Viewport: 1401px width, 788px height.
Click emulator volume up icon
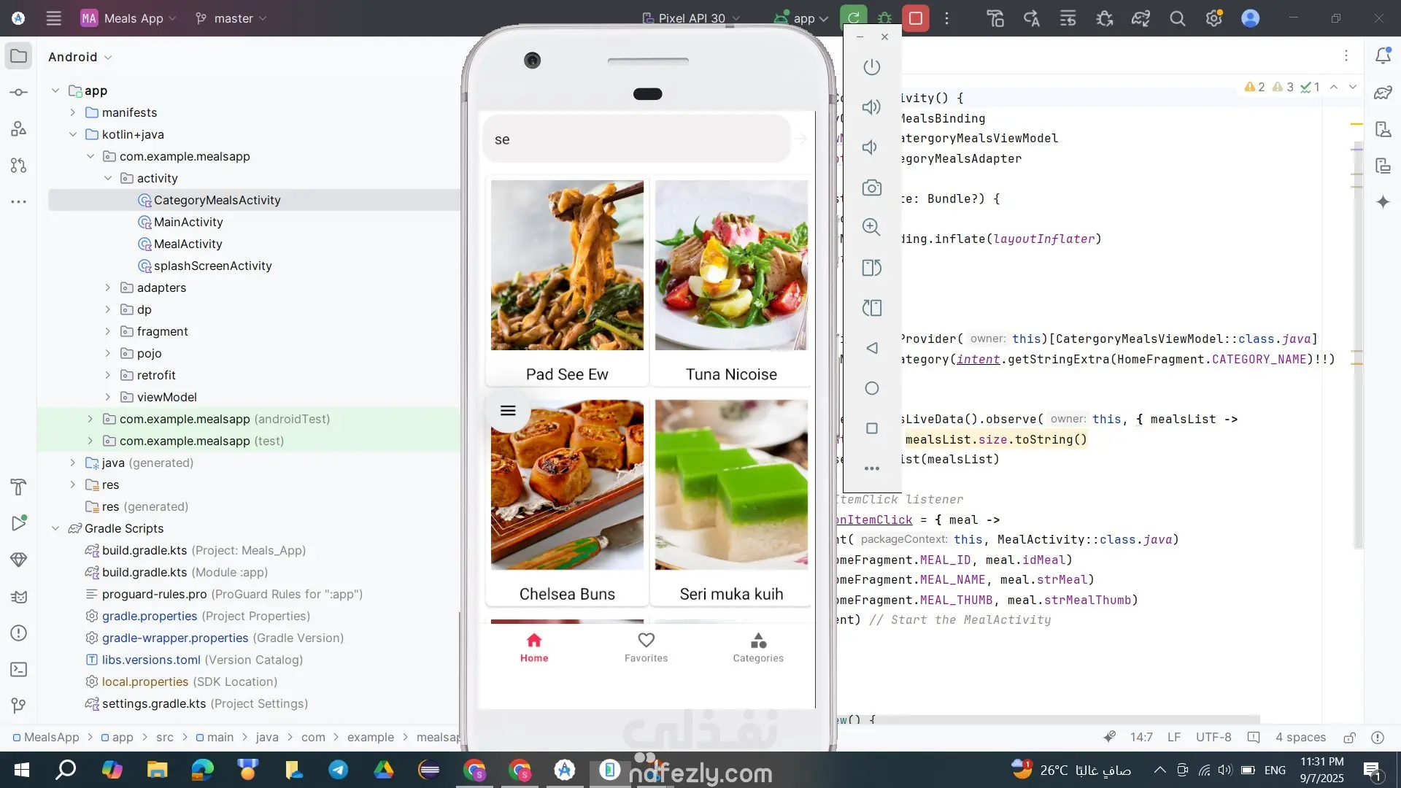[871, 107]
